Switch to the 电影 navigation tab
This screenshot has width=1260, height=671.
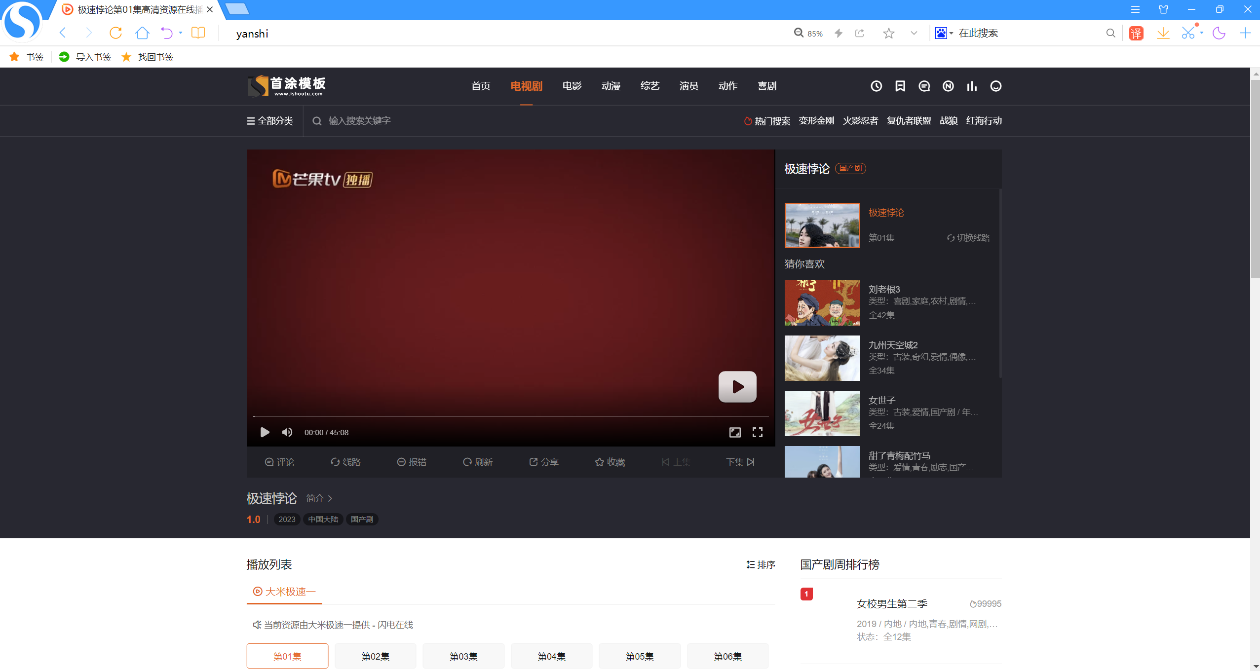[572, 86]
